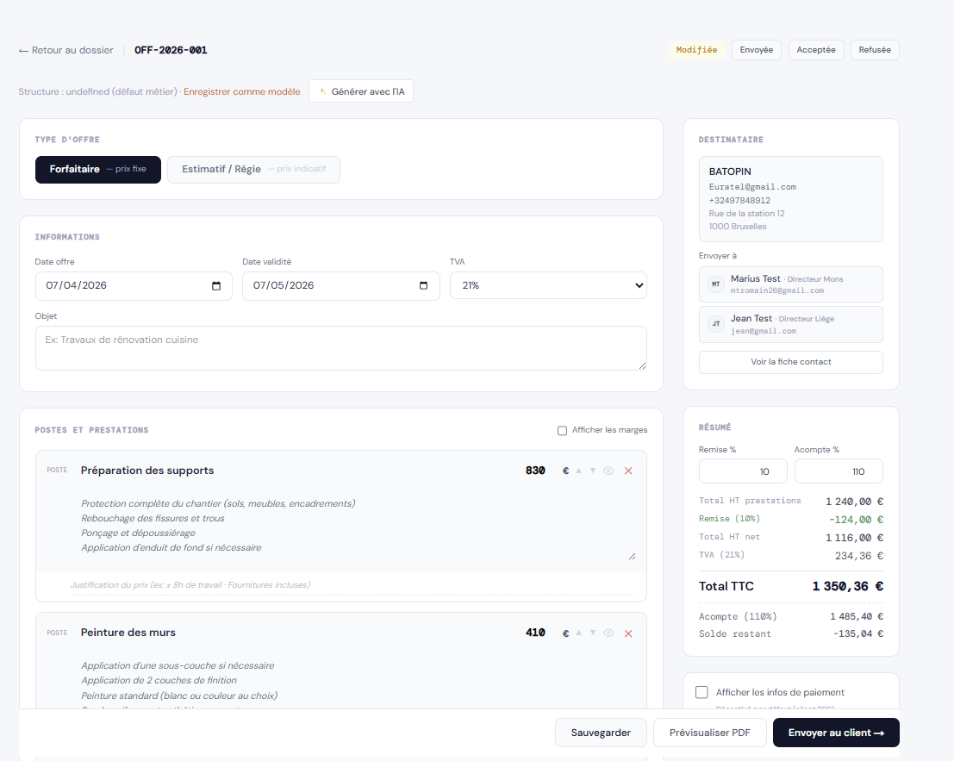Move Préparation des supports poste up
The image size is (954, 761).
578,471
